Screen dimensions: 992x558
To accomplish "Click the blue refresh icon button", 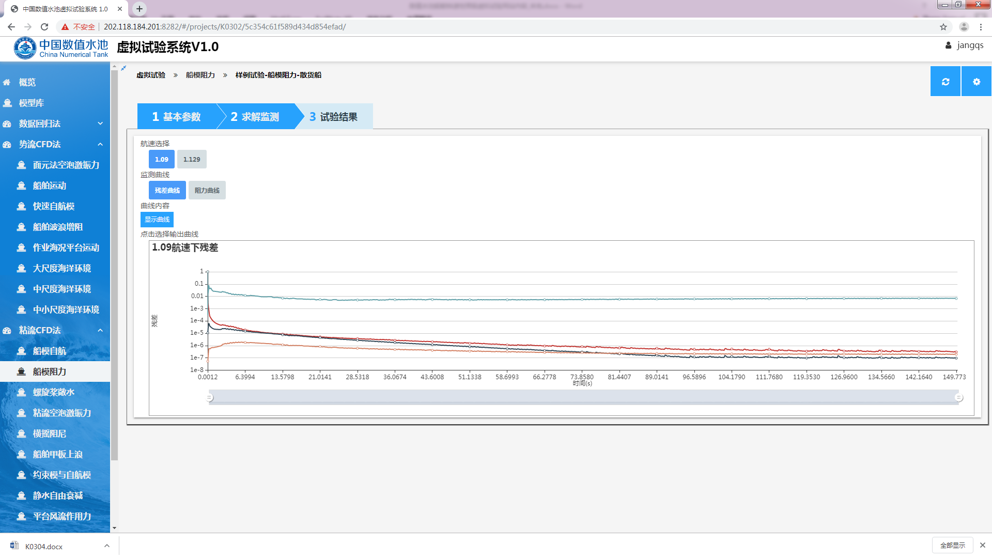I will click(x=945, y=82).
